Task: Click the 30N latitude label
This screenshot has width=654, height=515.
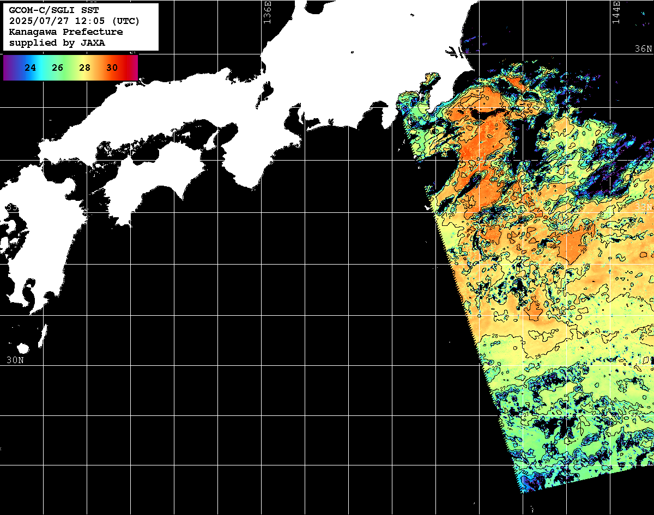Action: (15, 360)
